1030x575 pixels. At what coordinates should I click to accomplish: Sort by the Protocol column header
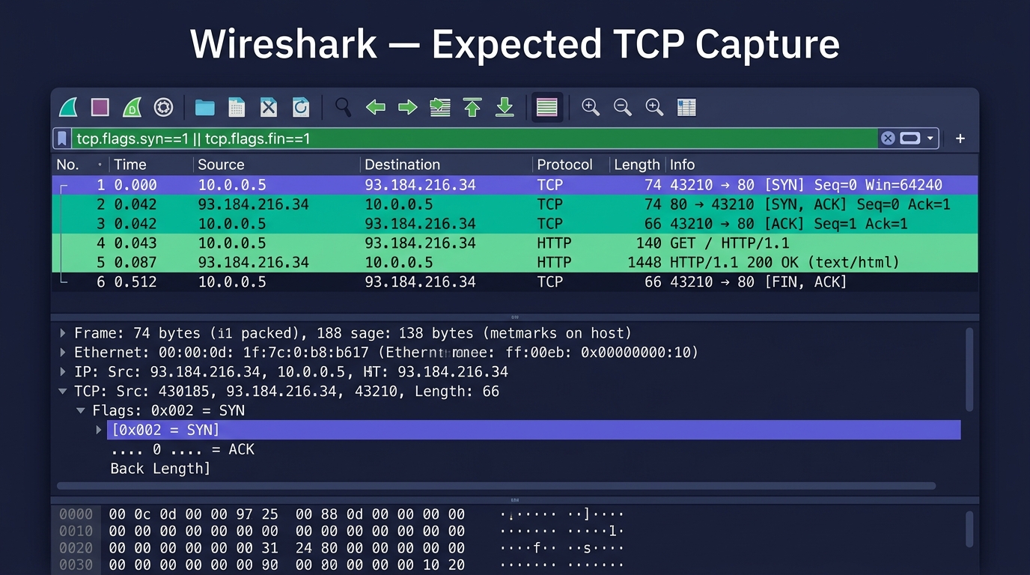pos(571,165)
